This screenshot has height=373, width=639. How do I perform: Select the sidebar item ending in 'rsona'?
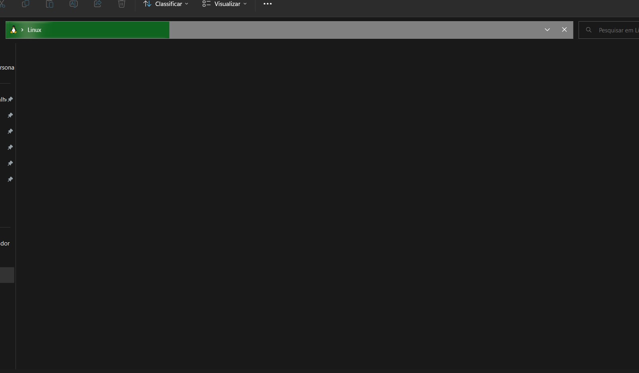pyautogui.click(x=7, y=68)
